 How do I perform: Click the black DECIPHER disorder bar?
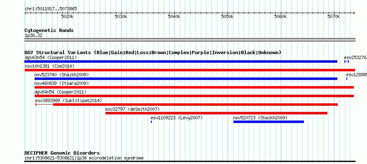[190, 161]
